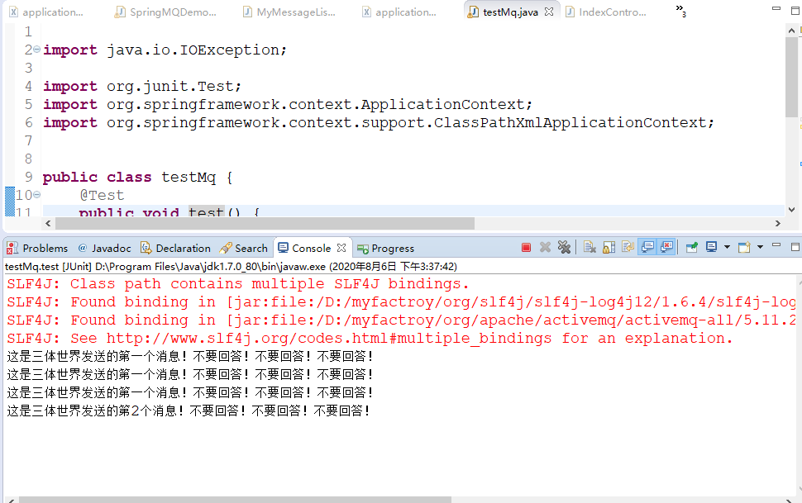Clear the Console output
Screen dimensions: 802x503
(x=590, y=247)
